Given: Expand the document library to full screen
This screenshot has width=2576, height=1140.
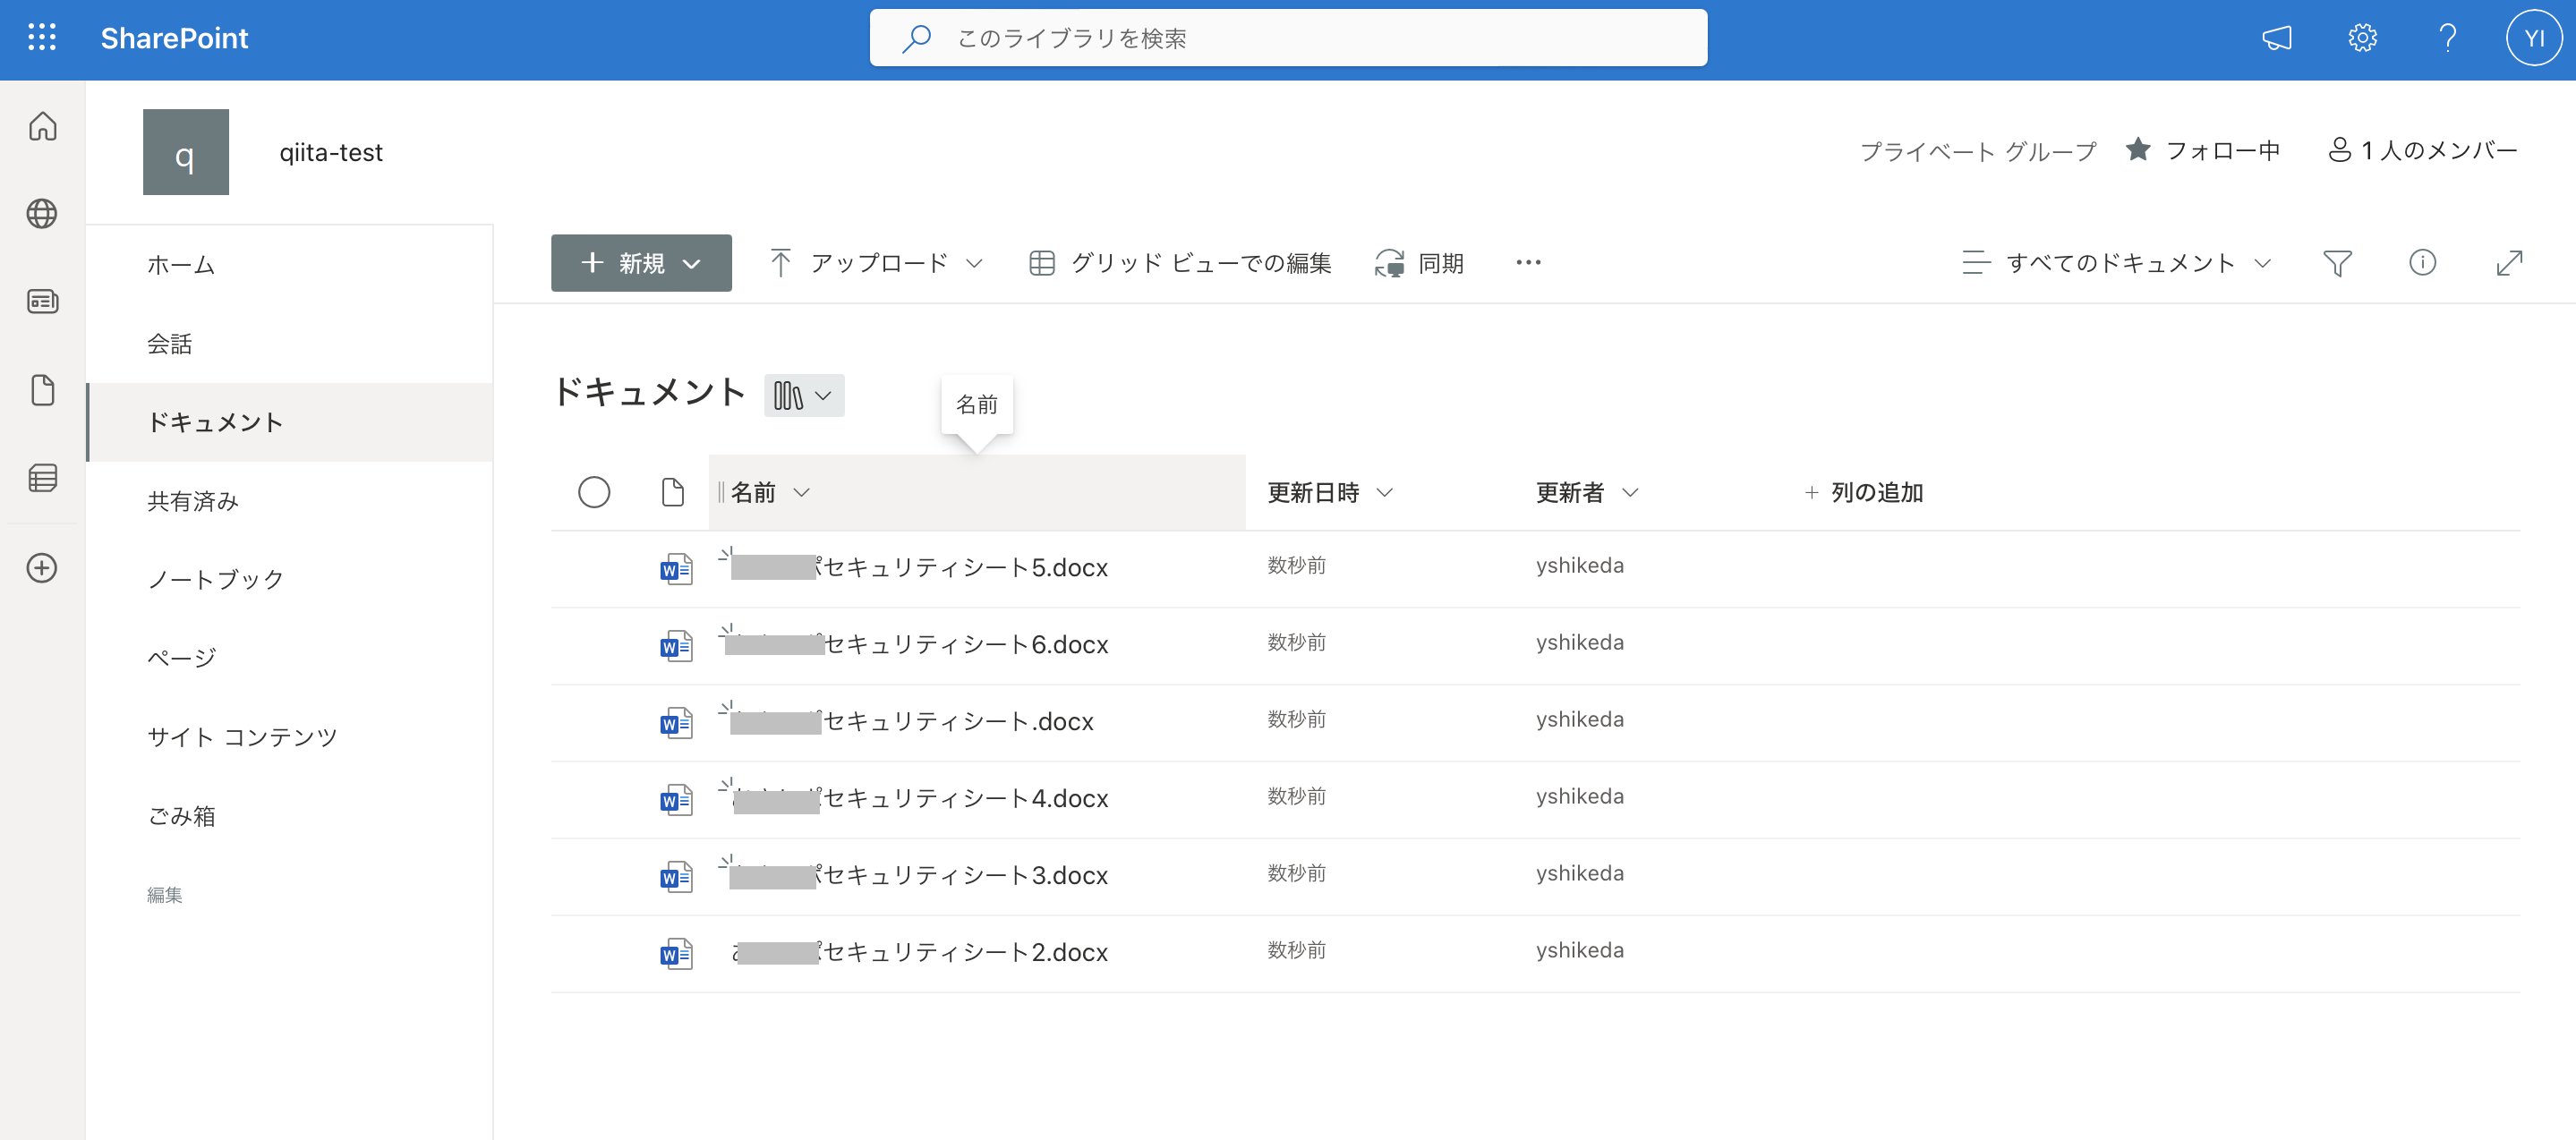Looking at the screenshot, I should [2511, 262].
